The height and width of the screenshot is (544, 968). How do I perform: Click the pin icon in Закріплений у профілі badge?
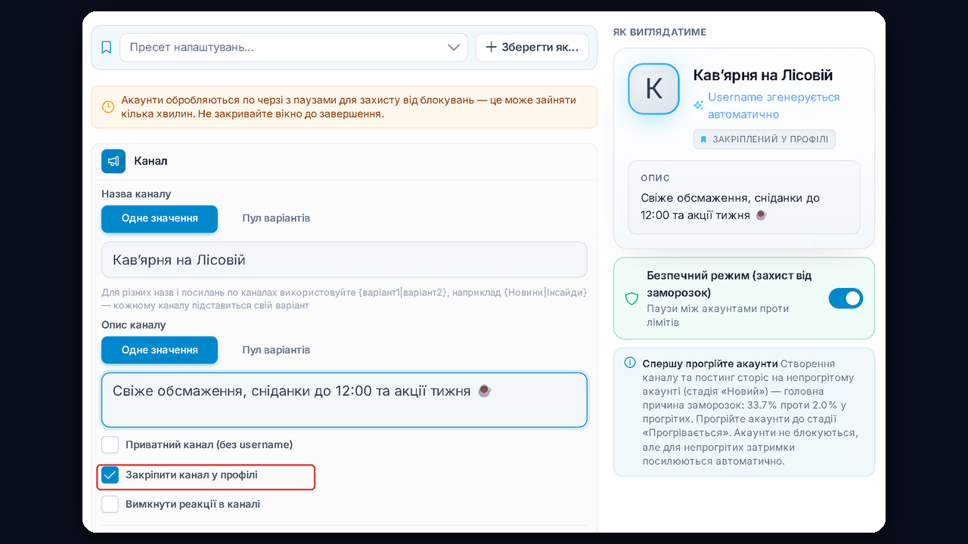click(x=703, y=140)
